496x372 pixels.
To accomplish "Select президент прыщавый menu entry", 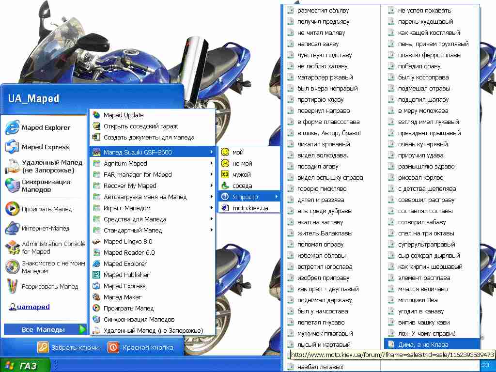I will pos(432,133).
